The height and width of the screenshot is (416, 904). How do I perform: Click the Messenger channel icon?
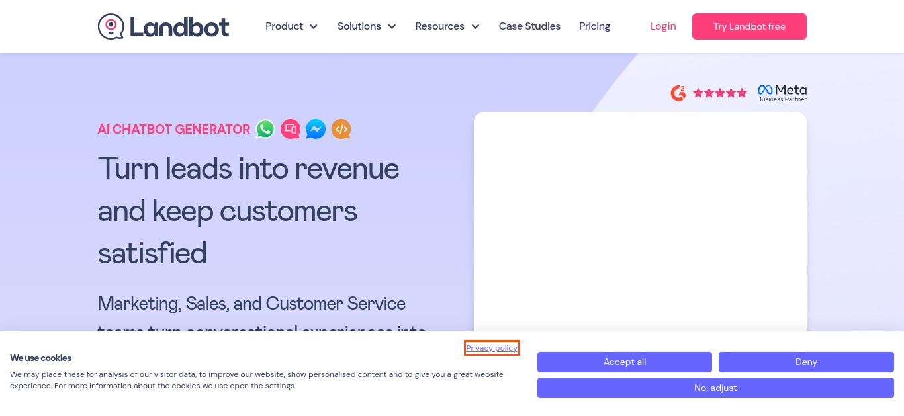click(x=316, y=129)
